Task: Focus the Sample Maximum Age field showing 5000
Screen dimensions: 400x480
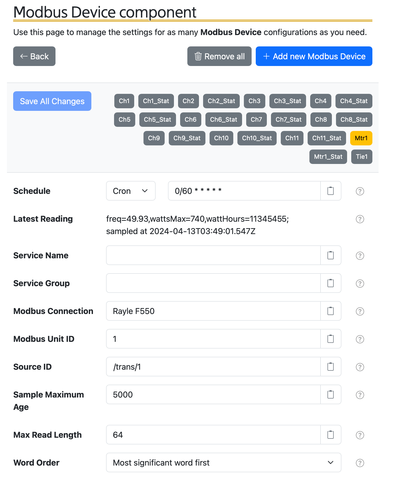Action: point(213,394)
